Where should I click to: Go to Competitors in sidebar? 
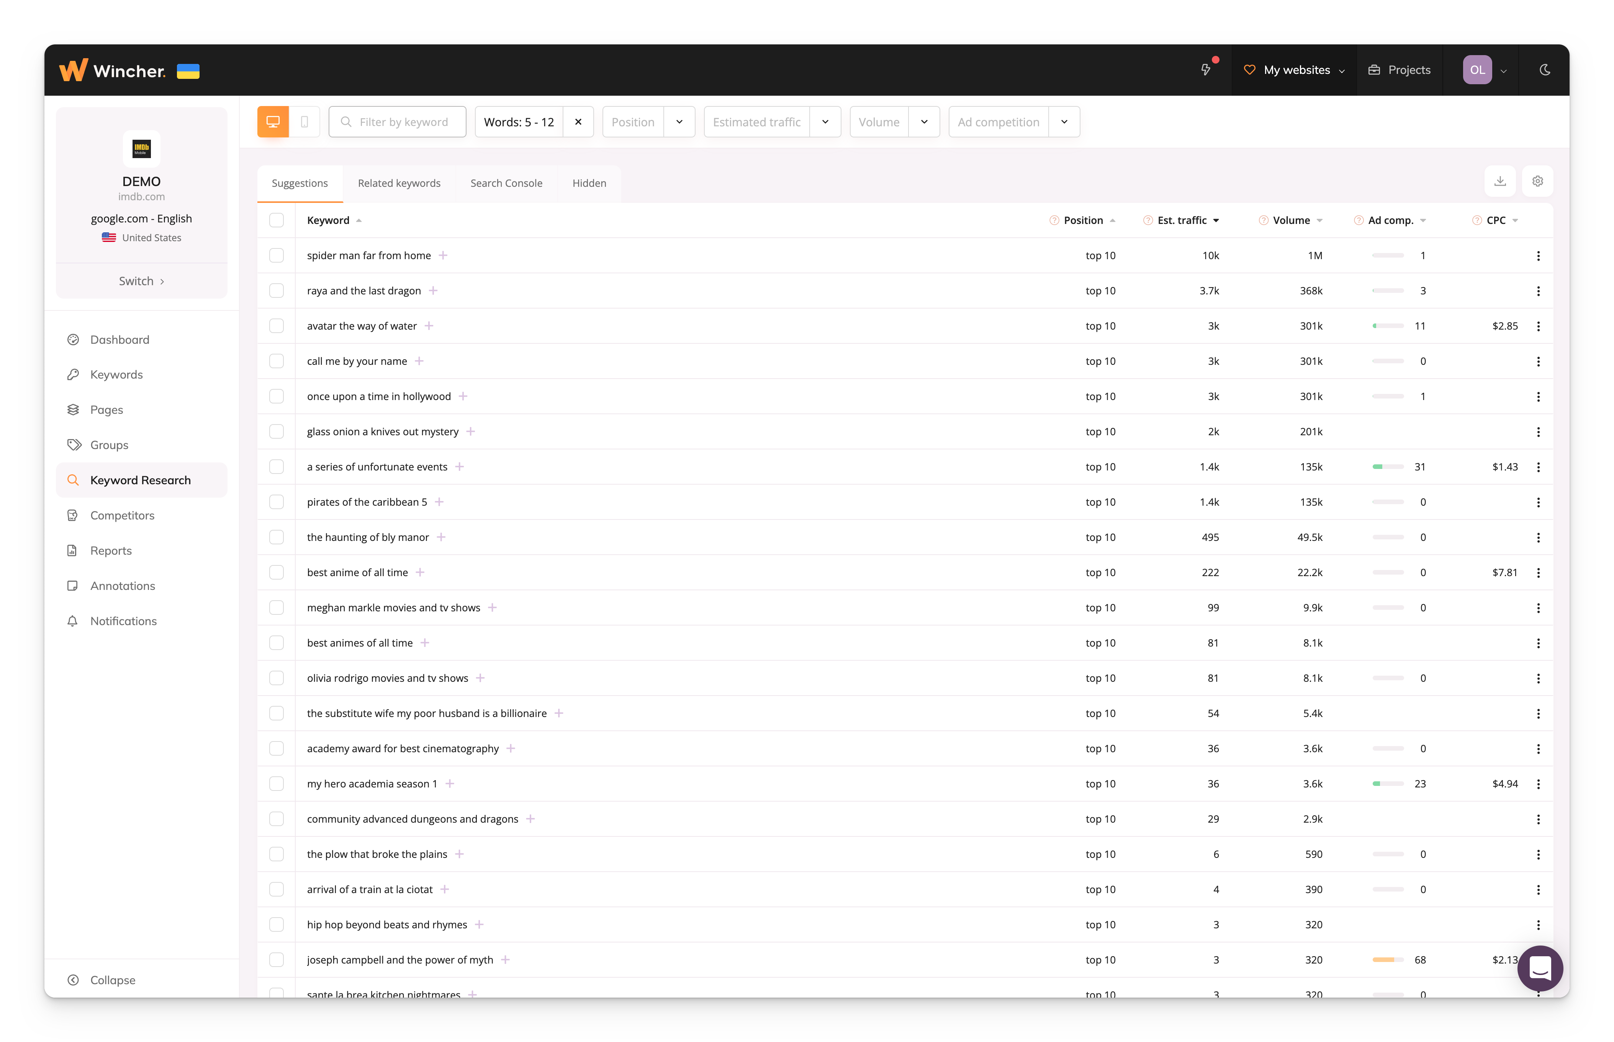[x=123, y=516]
